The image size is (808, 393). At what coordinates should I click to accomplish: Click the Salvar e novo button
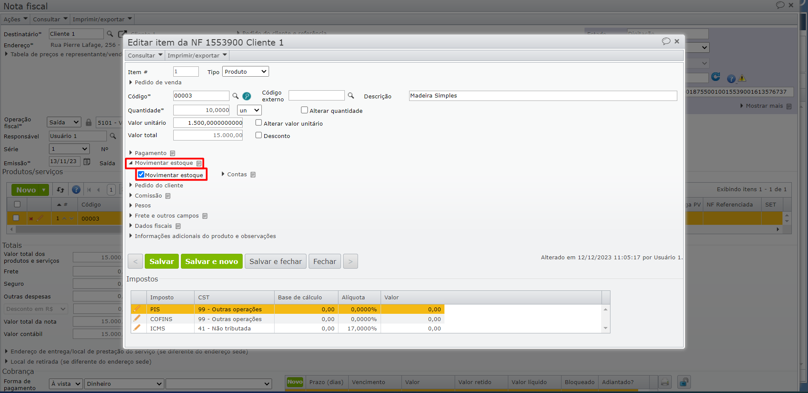click(212, 261)
